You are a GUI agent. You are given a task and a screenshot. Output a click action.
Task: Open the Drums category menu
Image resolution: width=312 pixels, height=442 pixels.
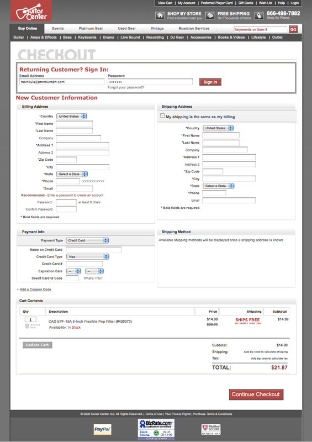[x=108, y=37]
